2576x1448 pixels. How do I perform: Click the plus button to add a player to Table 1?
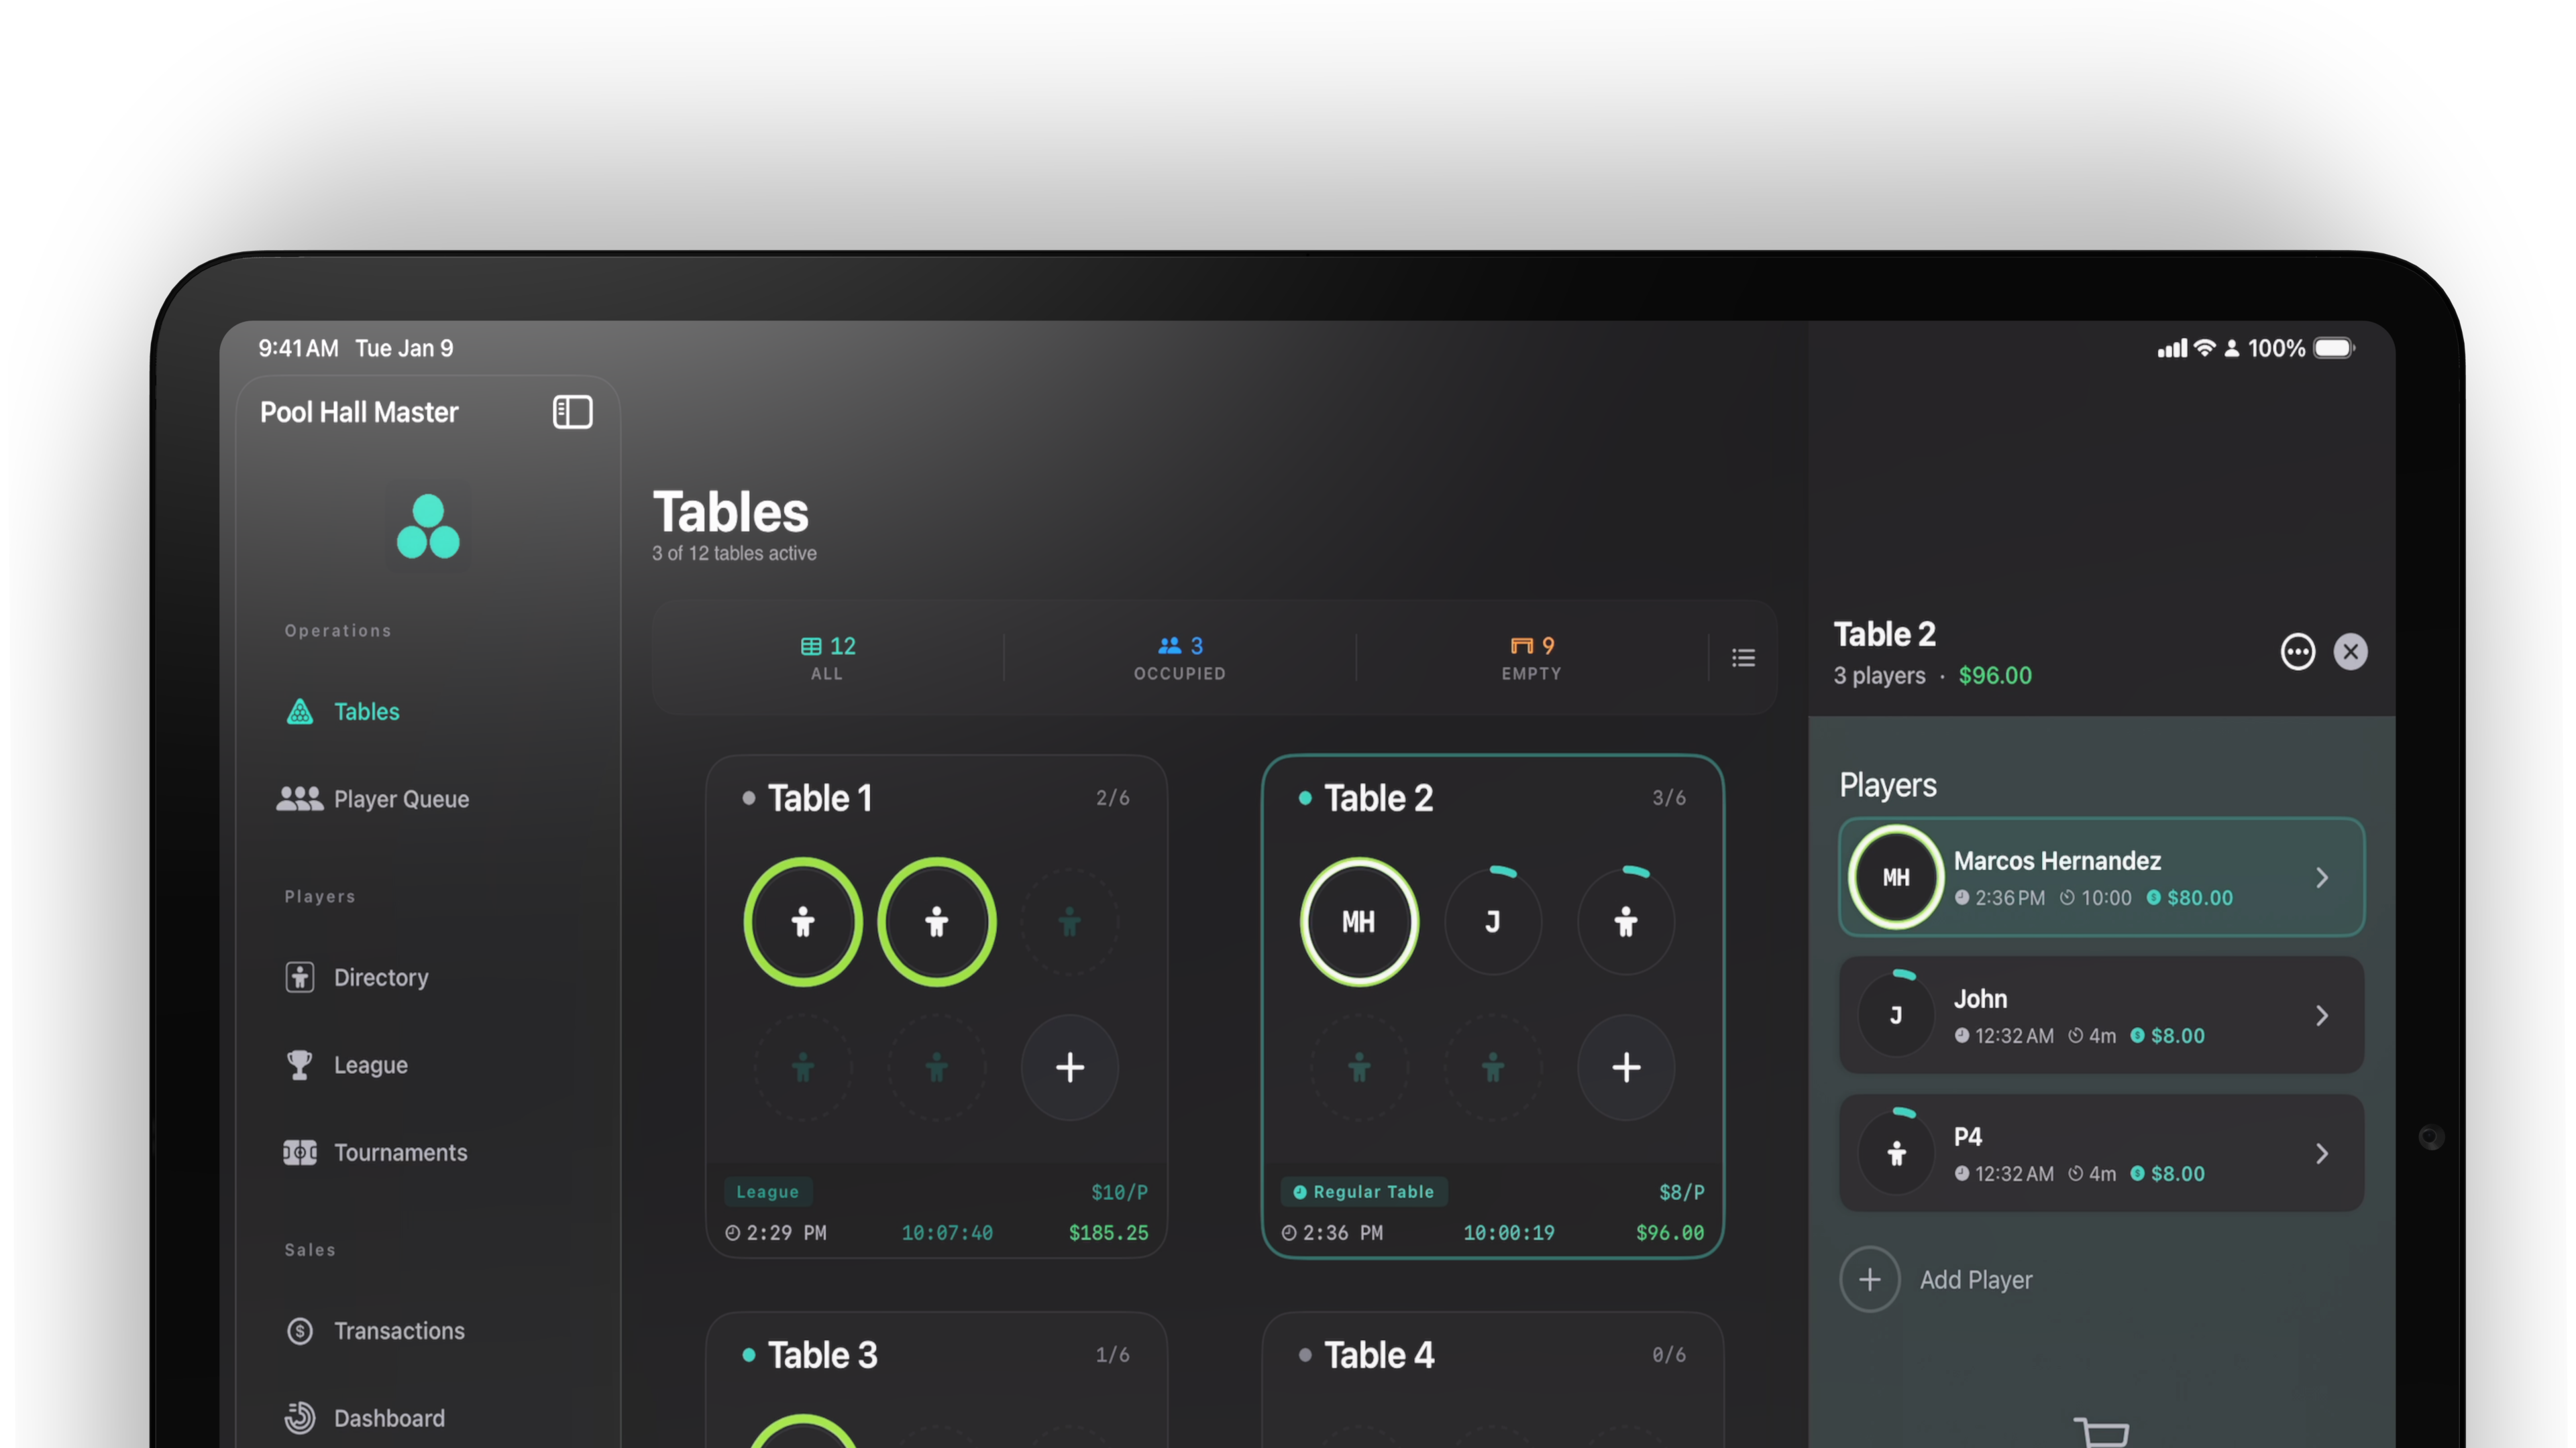pos(1070,1067)
